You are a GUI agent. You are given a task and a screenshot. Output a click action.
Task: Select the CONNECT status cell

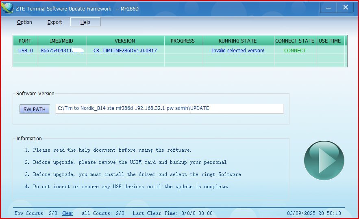(295, 51)
